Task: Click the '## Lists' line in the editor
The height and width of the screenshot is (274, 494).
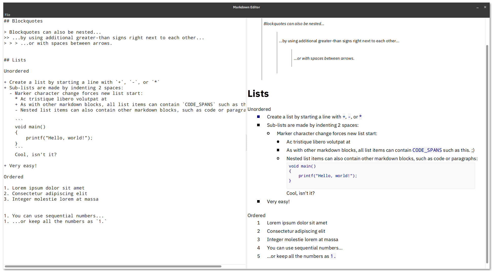Action: 15,60
